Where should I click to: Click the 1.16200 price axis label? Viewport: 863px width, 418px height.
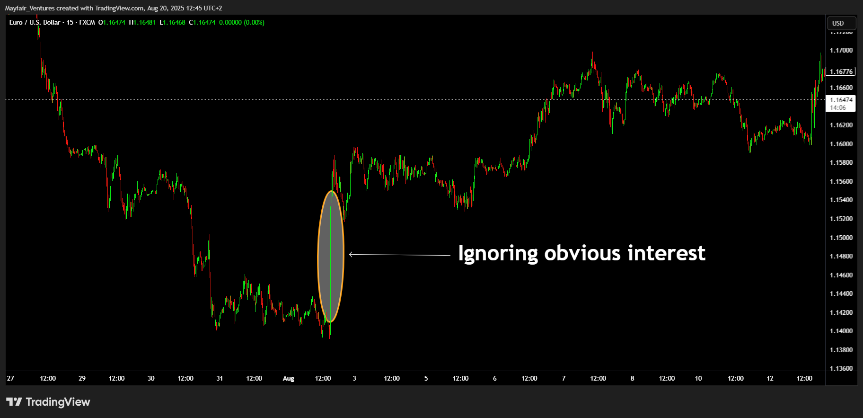tap(841, 125)
